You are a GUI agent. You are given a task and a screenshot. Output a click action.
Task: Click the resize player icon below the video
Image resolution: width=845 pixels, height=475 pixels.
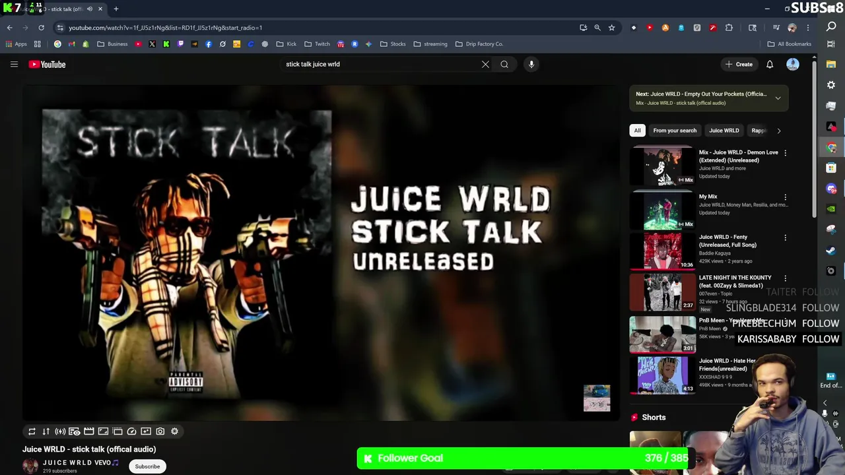click(x=103, y=431)
